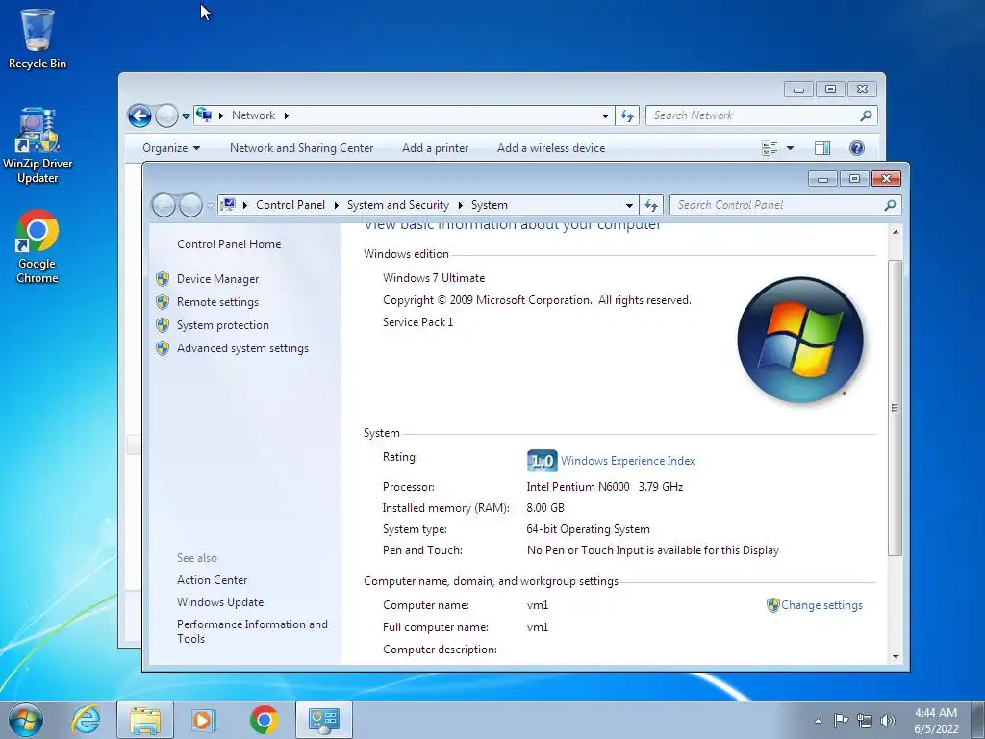Open Windows Explorer from the taskbar

click(x=145, y=720)
